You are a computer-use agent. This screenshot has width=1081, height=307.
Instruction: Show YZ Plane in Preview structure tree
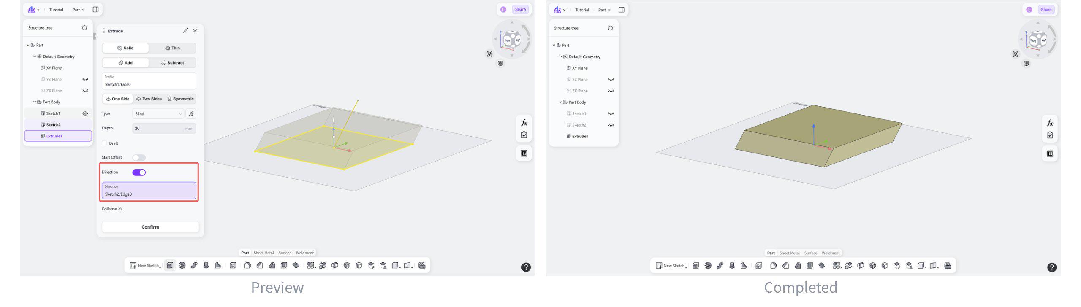pos(85,79)
